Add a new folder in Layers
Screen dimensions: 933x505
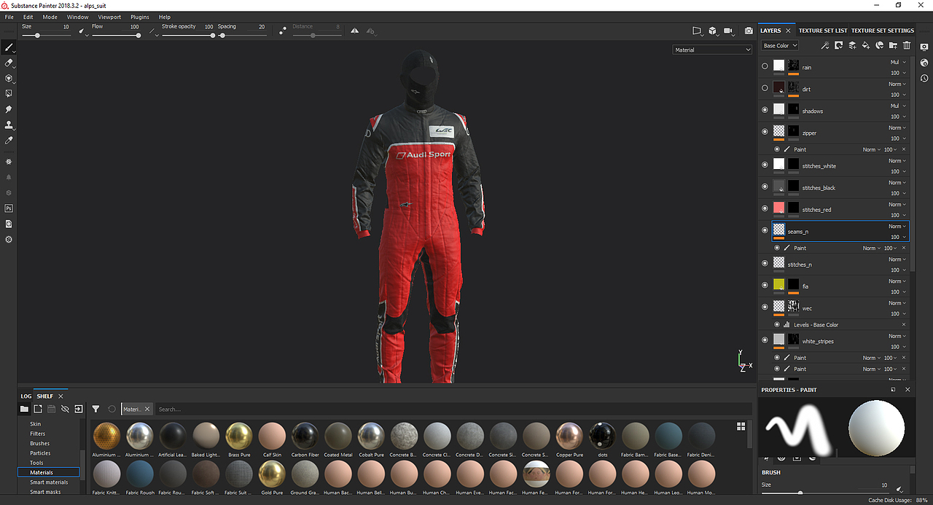[893, 45]
